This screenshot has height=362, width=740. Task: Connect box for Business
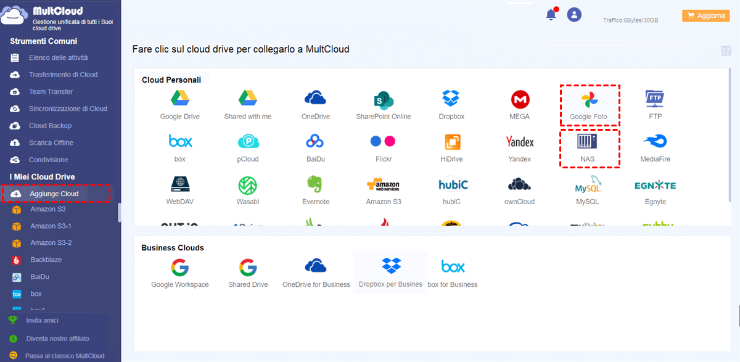pos(453,266)
